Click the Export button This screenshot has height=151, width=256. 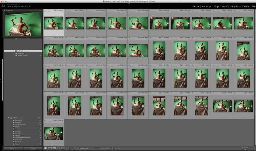pos(32,148)
